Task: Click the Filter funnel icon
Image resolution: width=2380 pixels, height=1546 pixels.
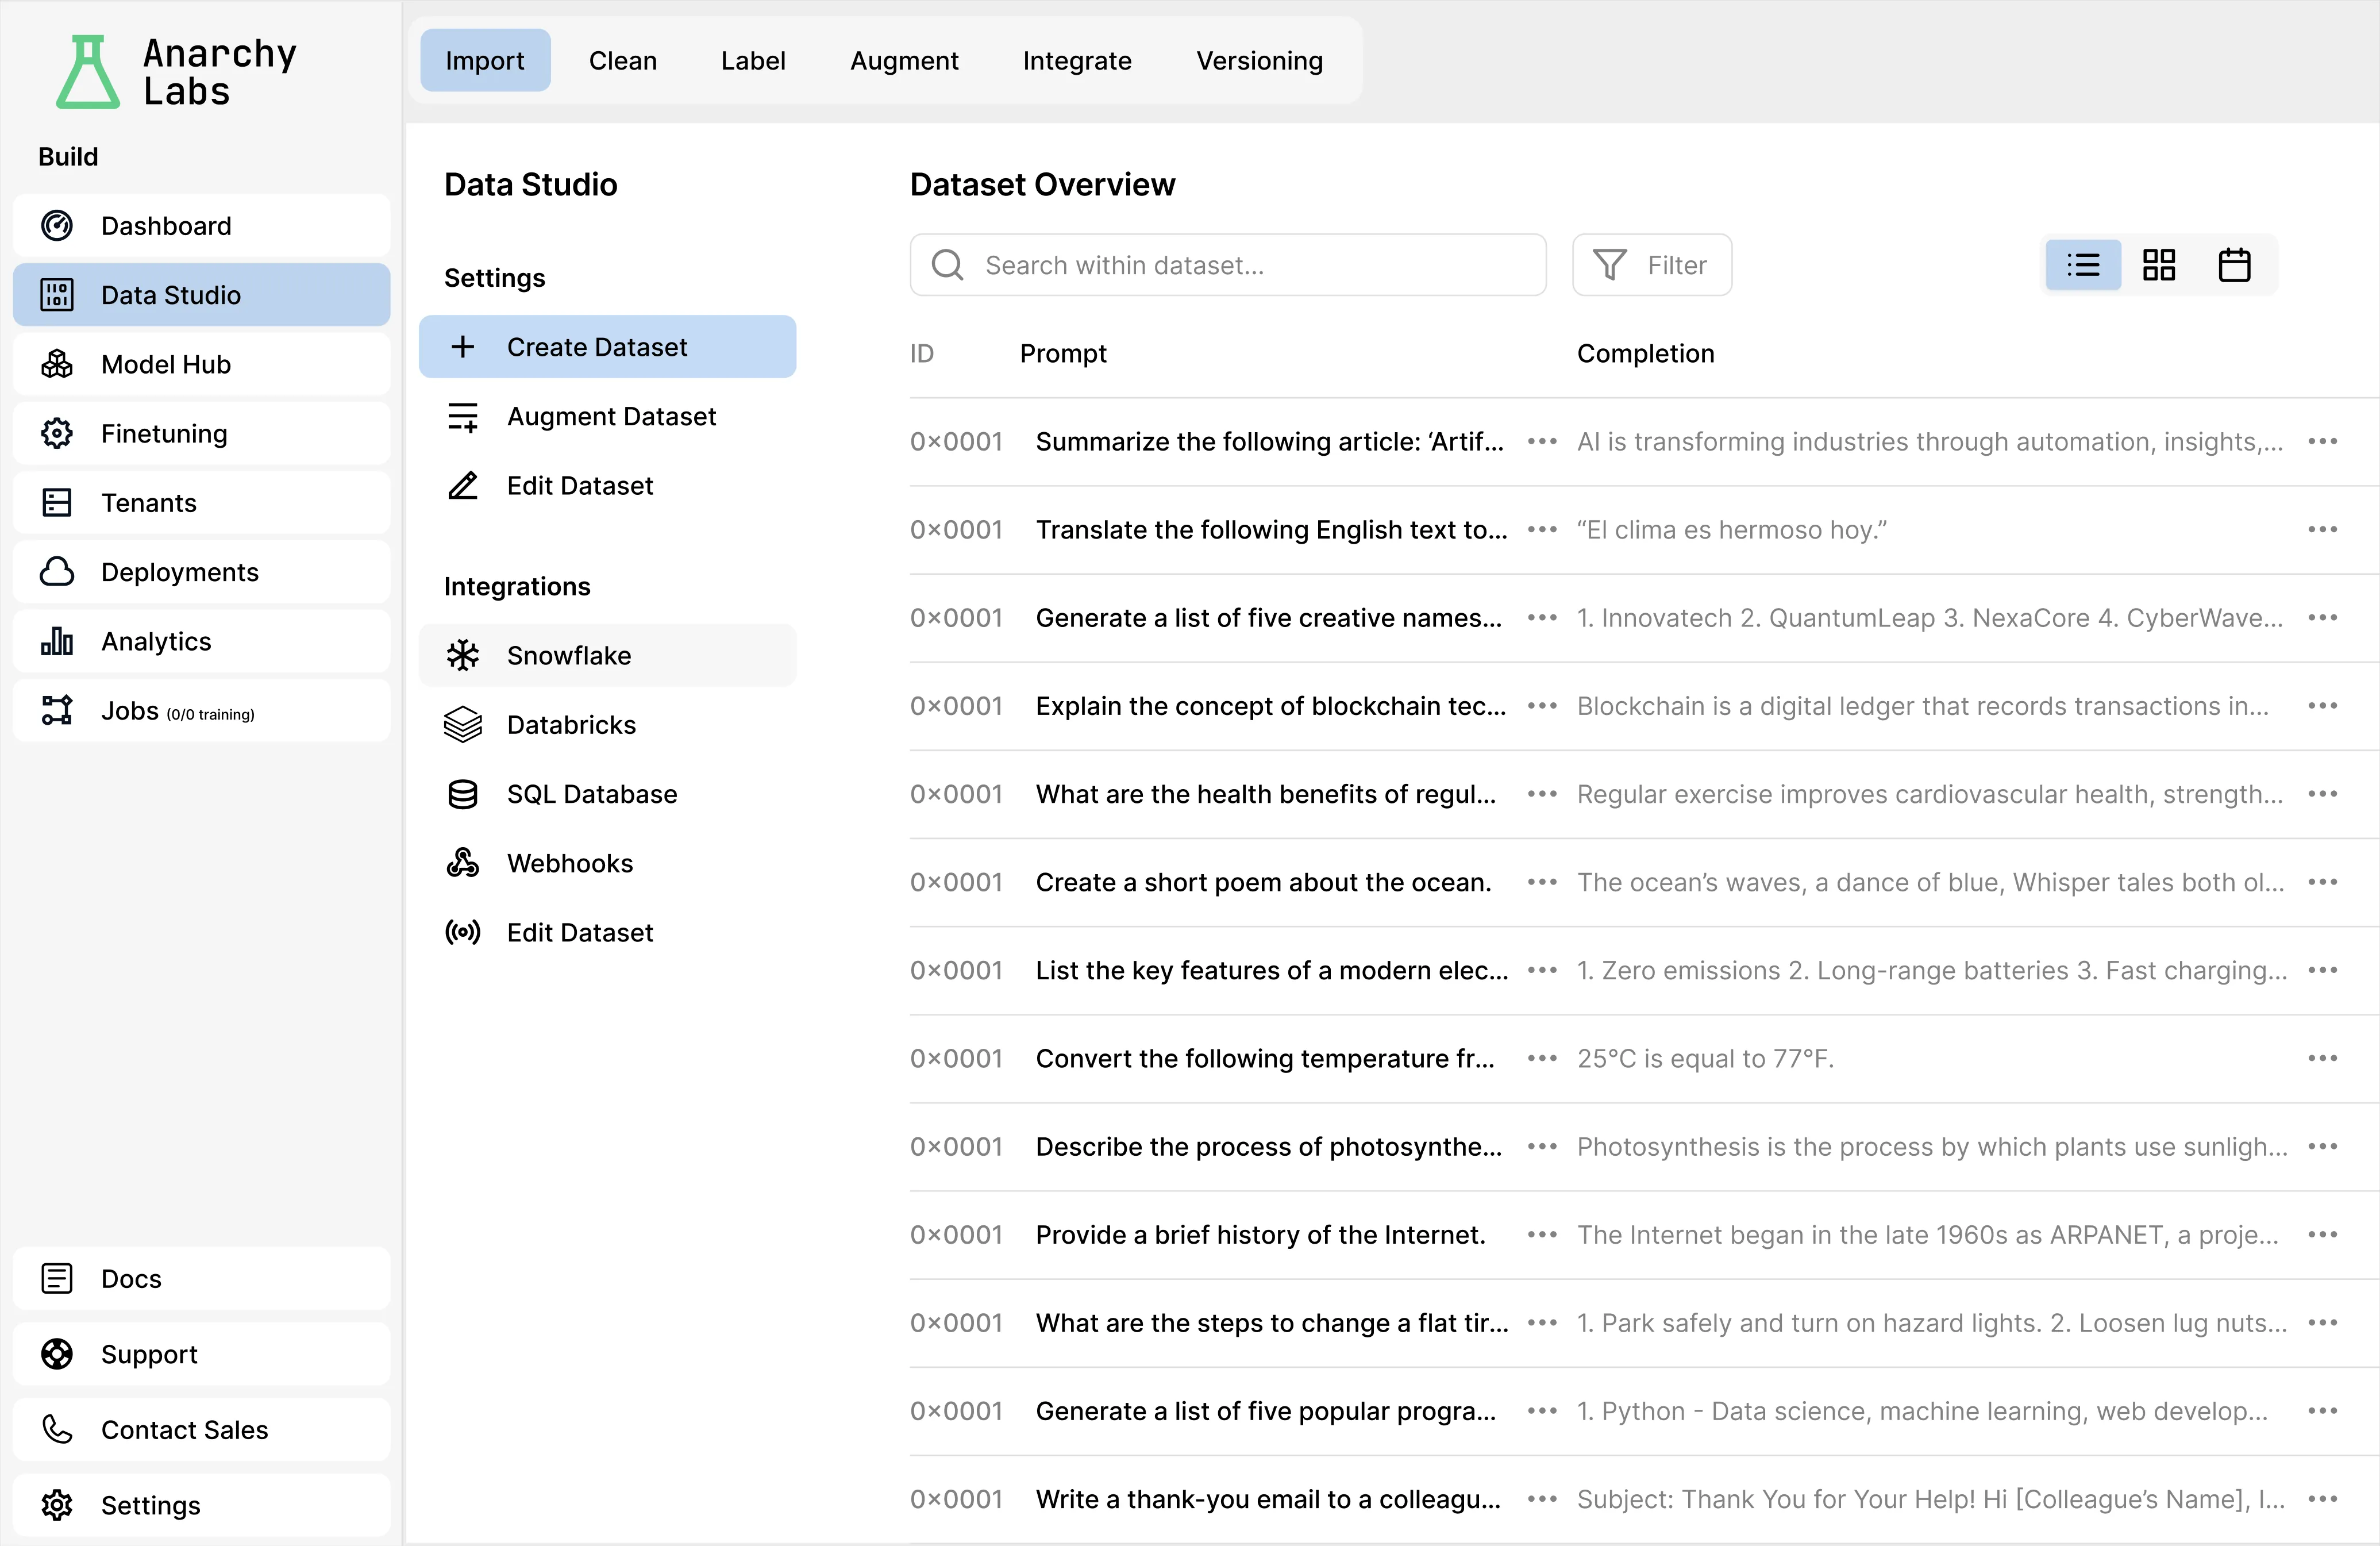Action: pyautogui.click(x=1609, y=265)
